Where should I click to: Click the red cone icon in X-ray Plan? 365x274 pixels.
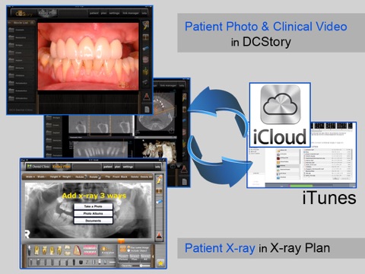[x=159, y=235]
